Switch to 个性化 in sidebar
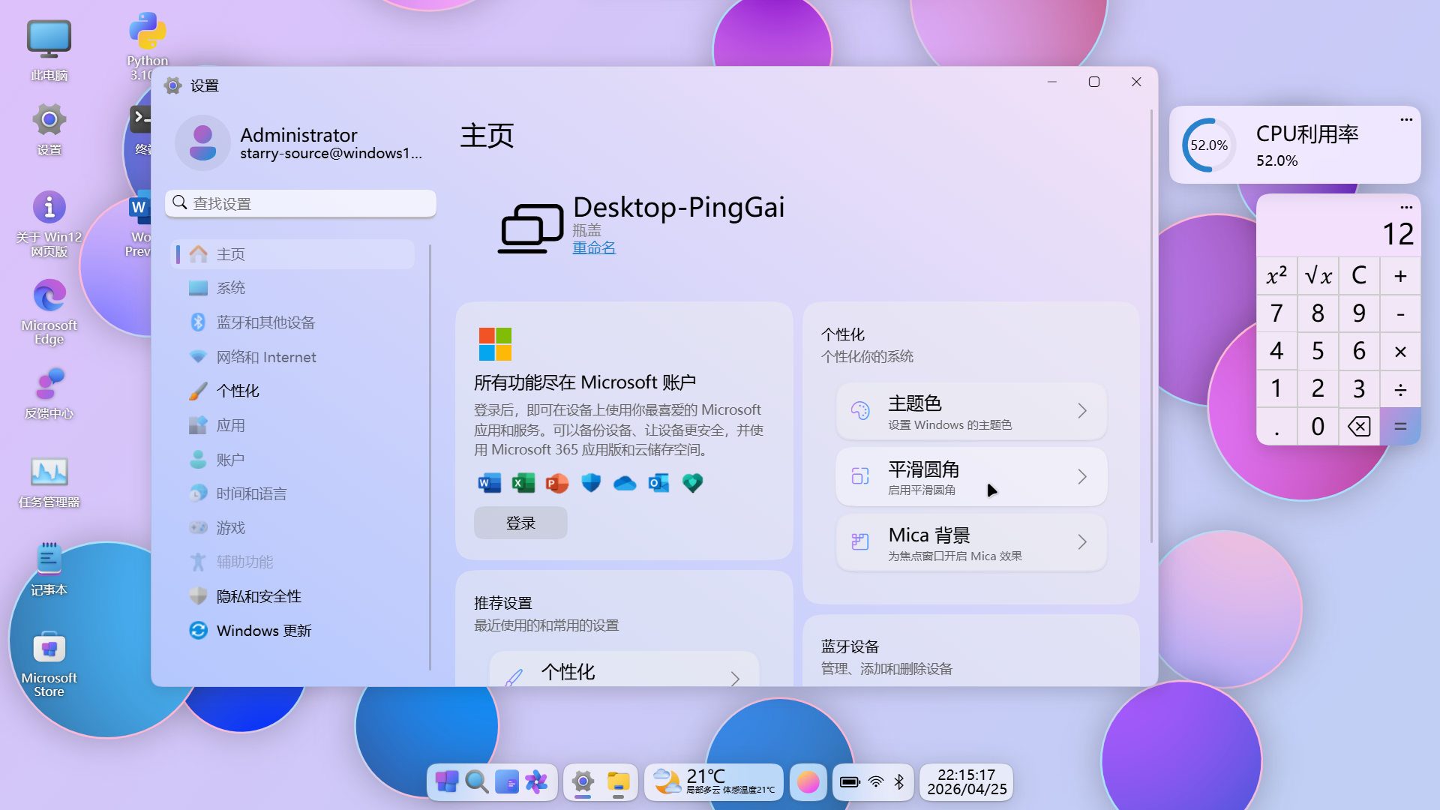Image resolution: width=1440 pixels, height=810 pixels. coord(294,391)
